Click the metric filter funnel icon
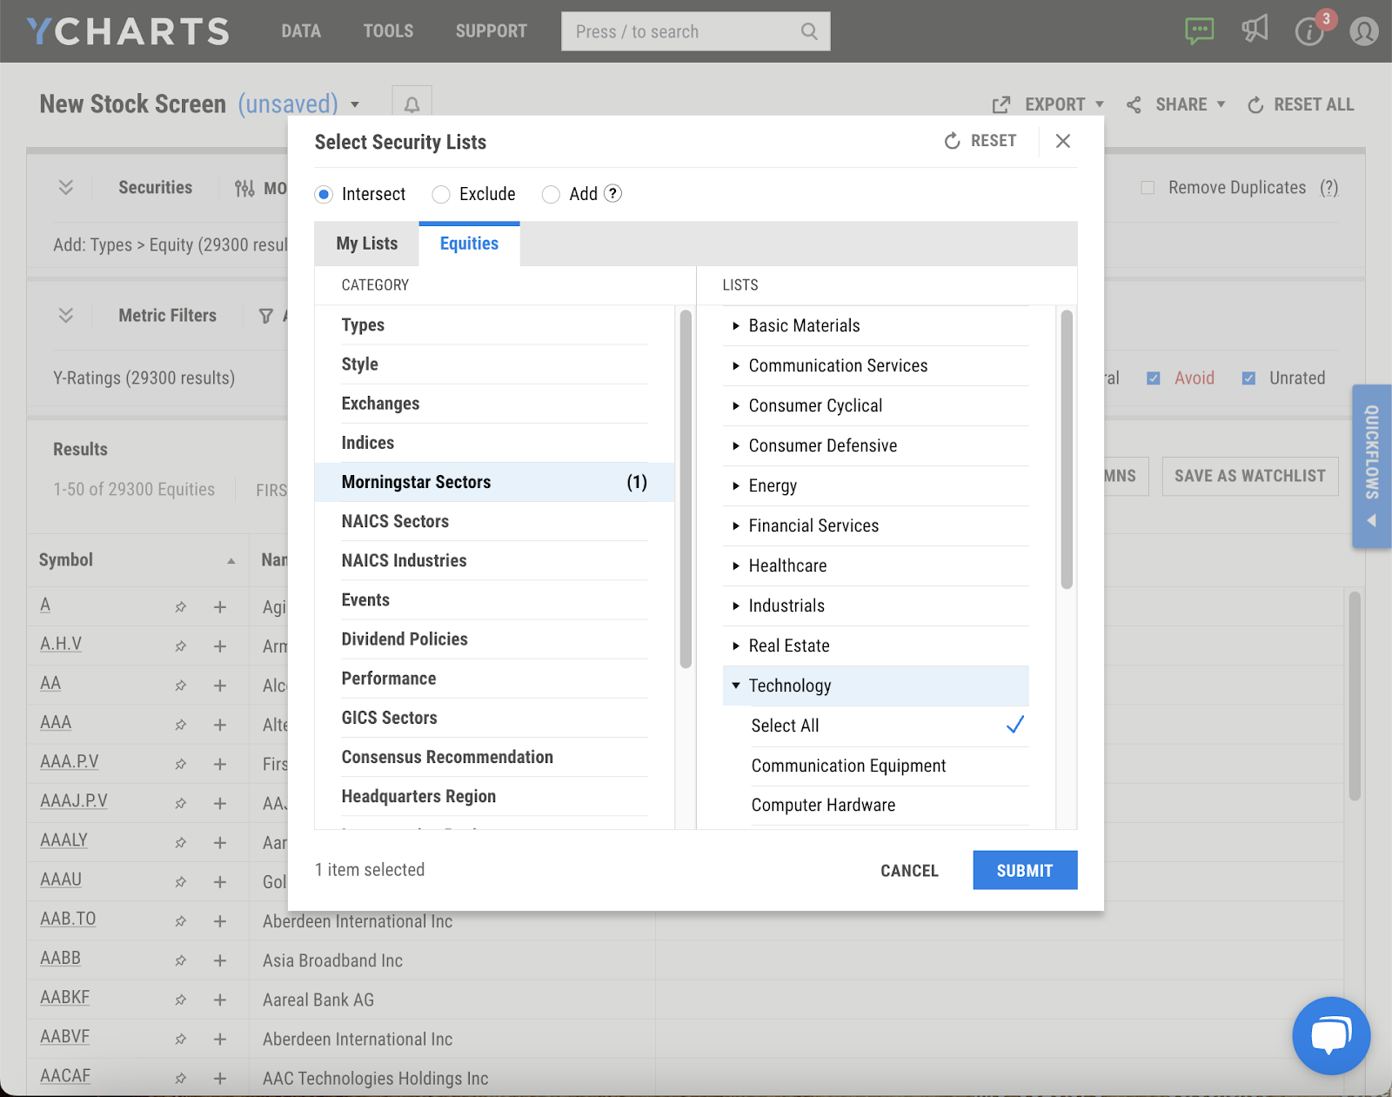Image resolution: width=1392 pixels, height=1097 pixels. point(266,316)
